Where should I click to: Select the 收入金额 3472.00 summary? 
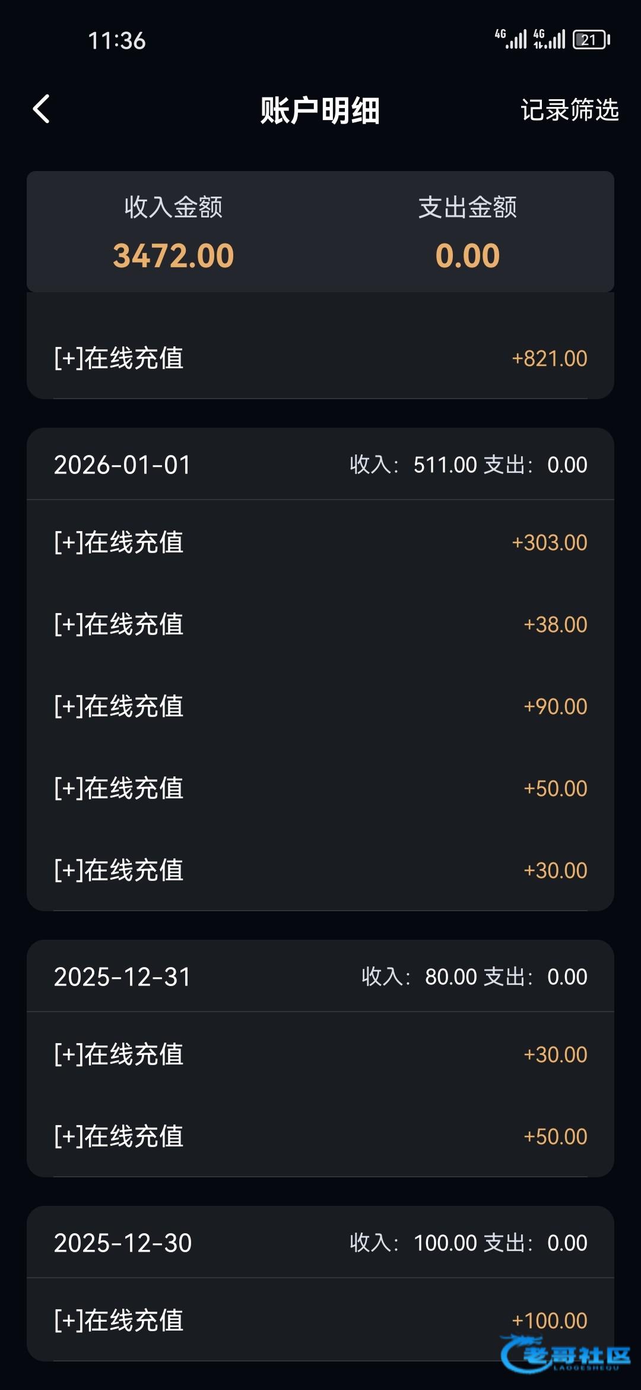[173, 232]
